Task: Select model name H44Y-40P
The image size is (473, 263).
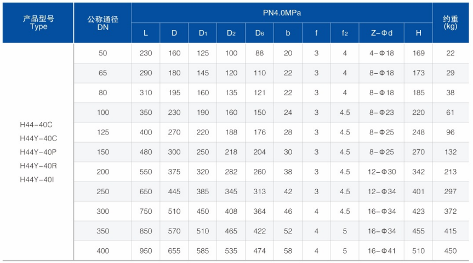Action: 38,152
